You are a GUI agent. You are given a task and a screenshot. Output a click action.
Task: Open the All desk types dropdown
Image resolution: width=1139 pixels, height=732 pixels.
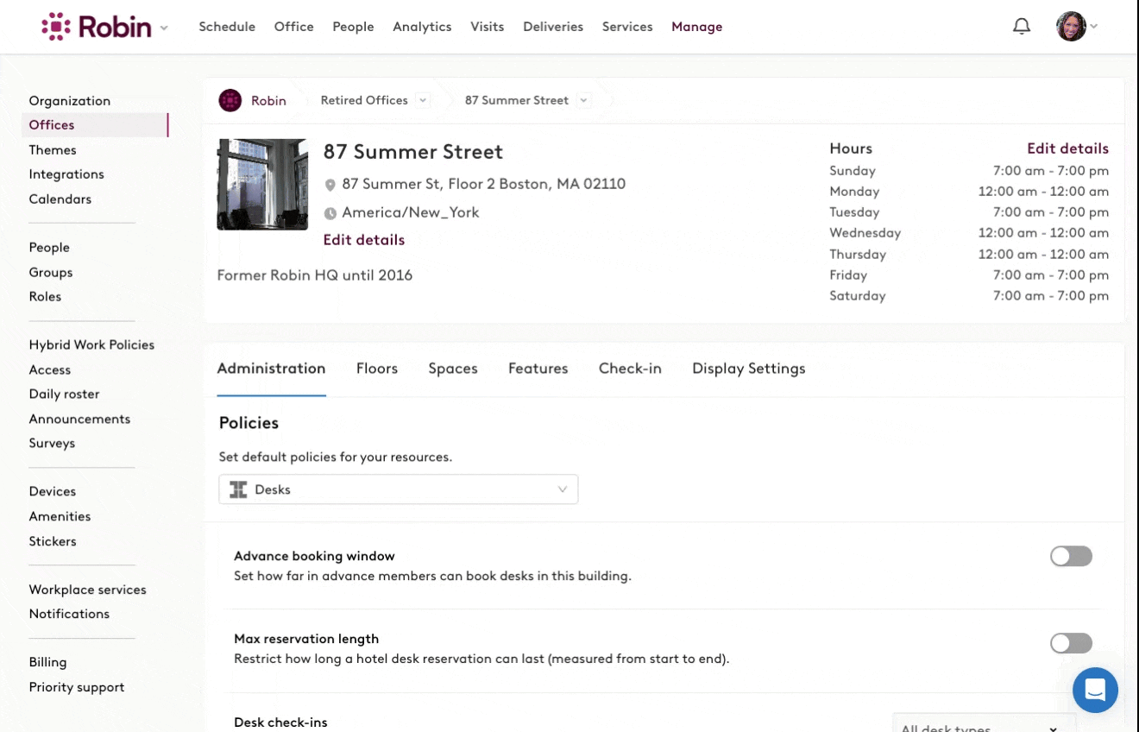985,723
